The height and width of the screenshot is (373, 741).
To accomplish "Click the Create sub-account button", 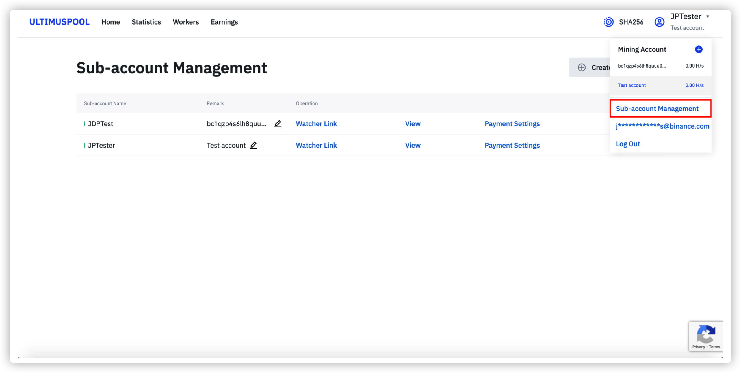I will click(590, 67).
